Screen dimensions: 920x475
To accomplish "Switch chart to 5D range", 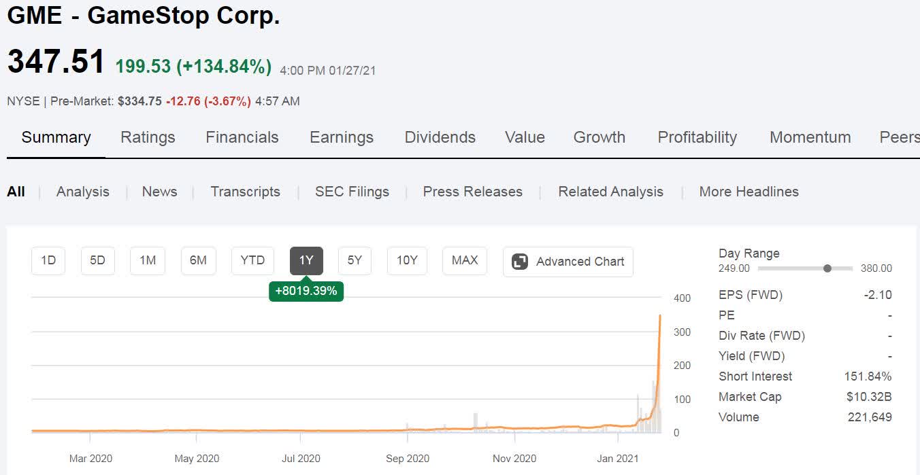I will [98, 261].
